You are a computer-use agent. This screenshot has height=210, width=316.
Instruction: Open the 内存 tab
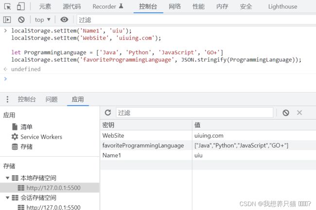222,6
